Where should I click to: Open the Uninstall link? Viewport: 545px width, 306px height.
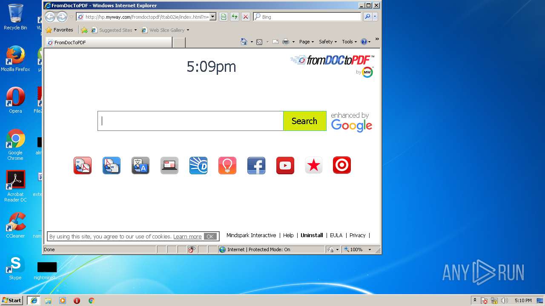point(312,235)
